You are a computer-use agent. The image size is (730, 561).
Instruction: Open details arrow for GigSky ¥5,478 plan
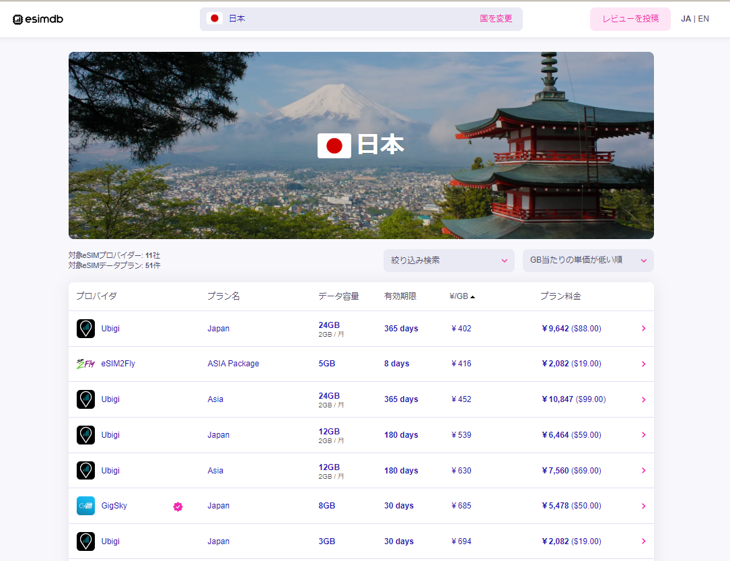pos(643,506)
